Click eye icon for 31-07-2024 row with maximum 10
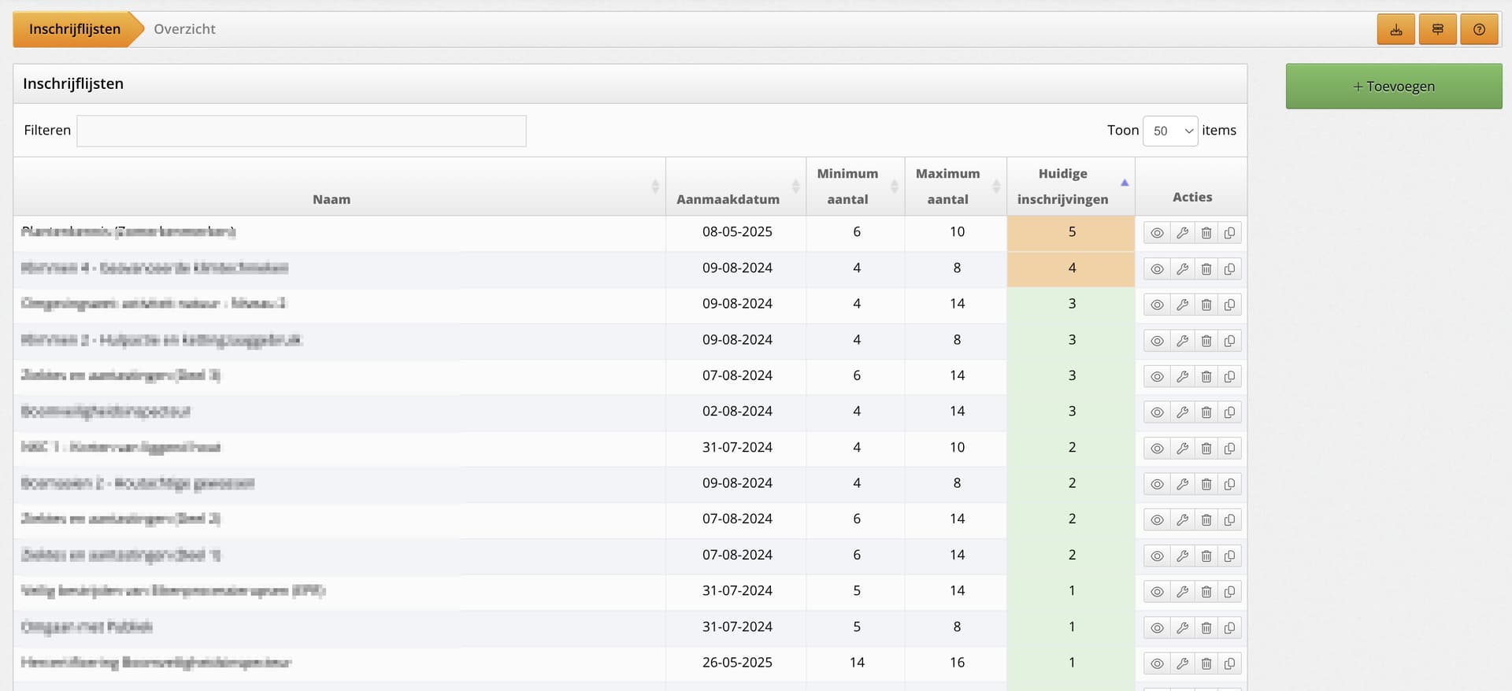1512x691 pixels. pyautogui.click(x=1157, y=449)
